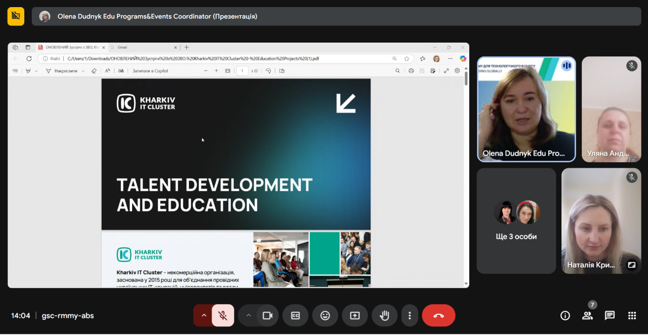Raise your hand in the meeting
Image resolution: width=648 pixels, height=335 pixels.
click(384, 315)
